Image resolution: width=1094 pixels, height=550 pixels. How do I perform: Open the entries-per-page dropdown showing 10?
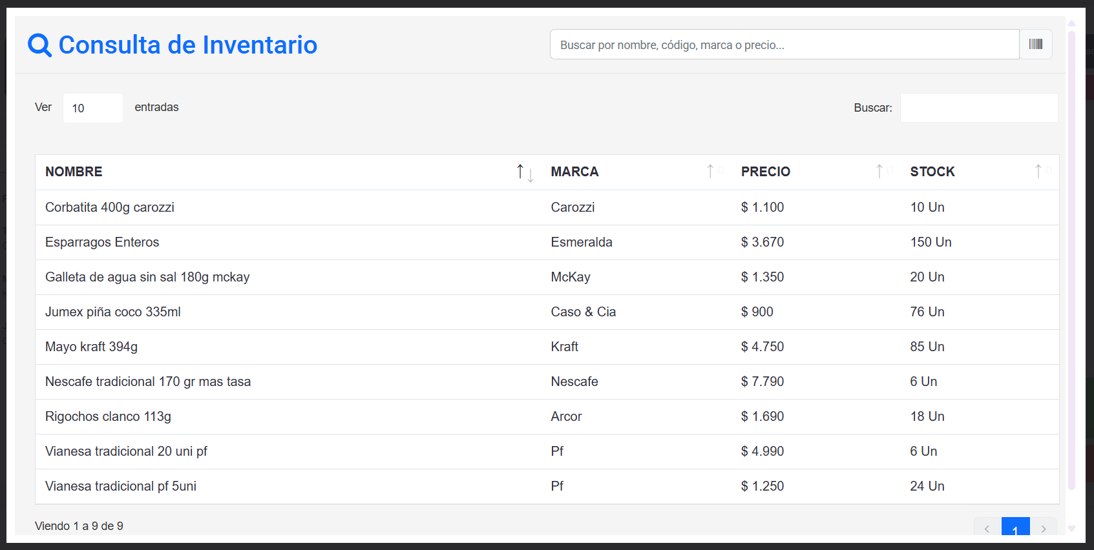point(92,108)
